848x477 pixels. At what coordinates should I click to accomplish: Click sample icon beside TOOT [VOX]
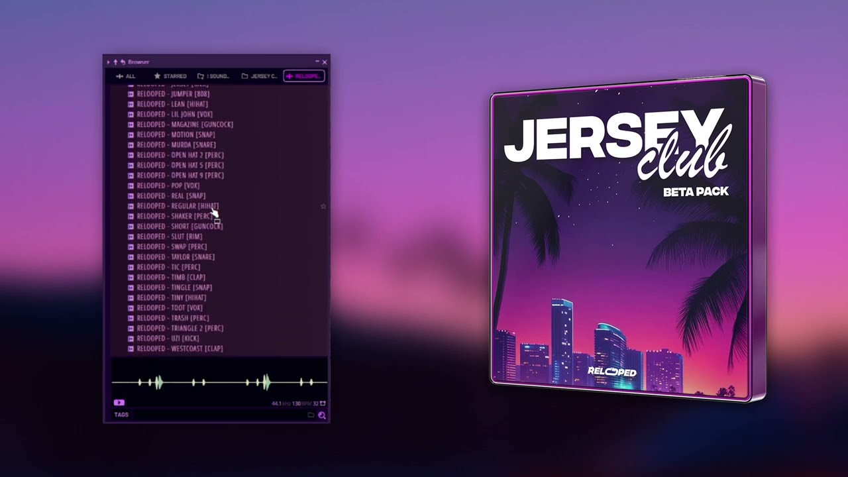pos(131,308)
